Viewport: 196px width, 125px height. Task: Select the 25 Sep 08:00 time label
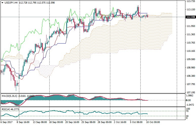click(x=88, y=122)
